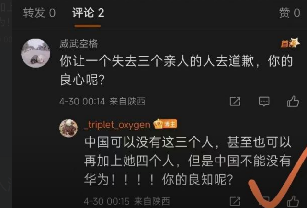The width and height of the screenshot is (307, 208).
Task: Open the 转发 0 reposts tab
Action: (39, 13)
